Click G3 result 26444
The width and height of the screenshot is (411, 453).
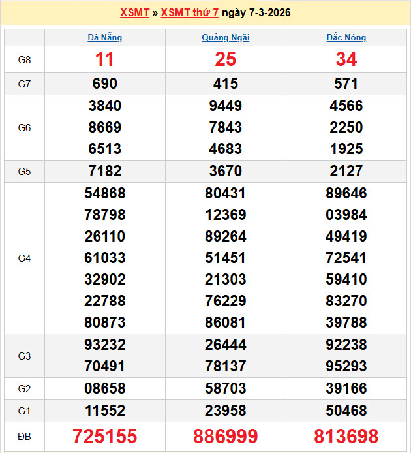(x=226, y=345)
